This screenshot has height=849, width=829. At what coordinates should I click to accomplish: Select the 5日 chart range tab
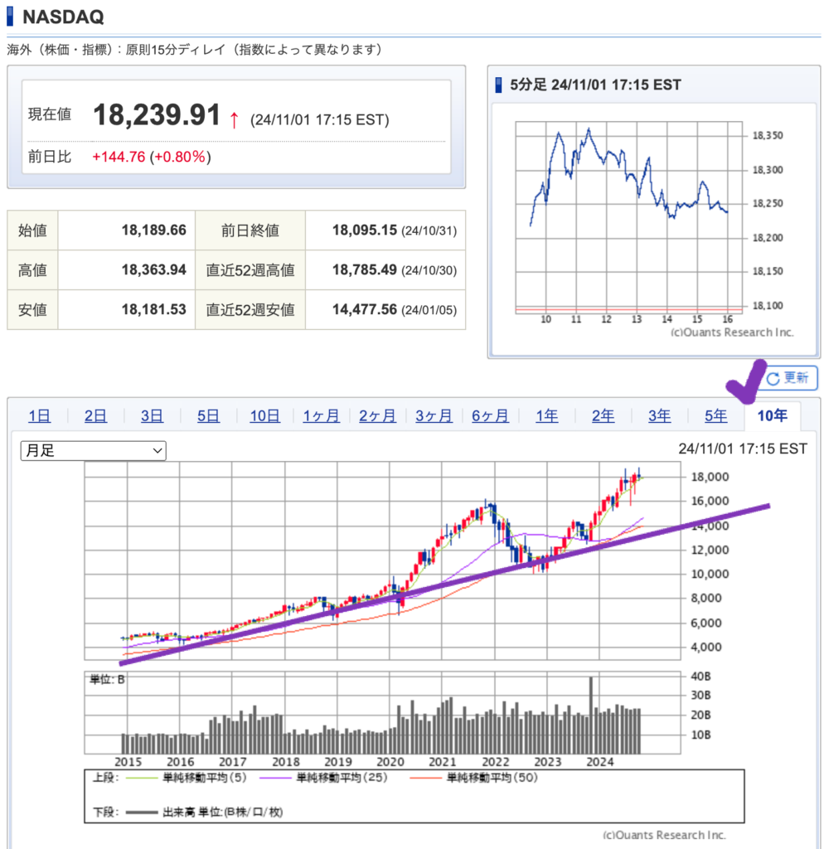tap(208, 416)
